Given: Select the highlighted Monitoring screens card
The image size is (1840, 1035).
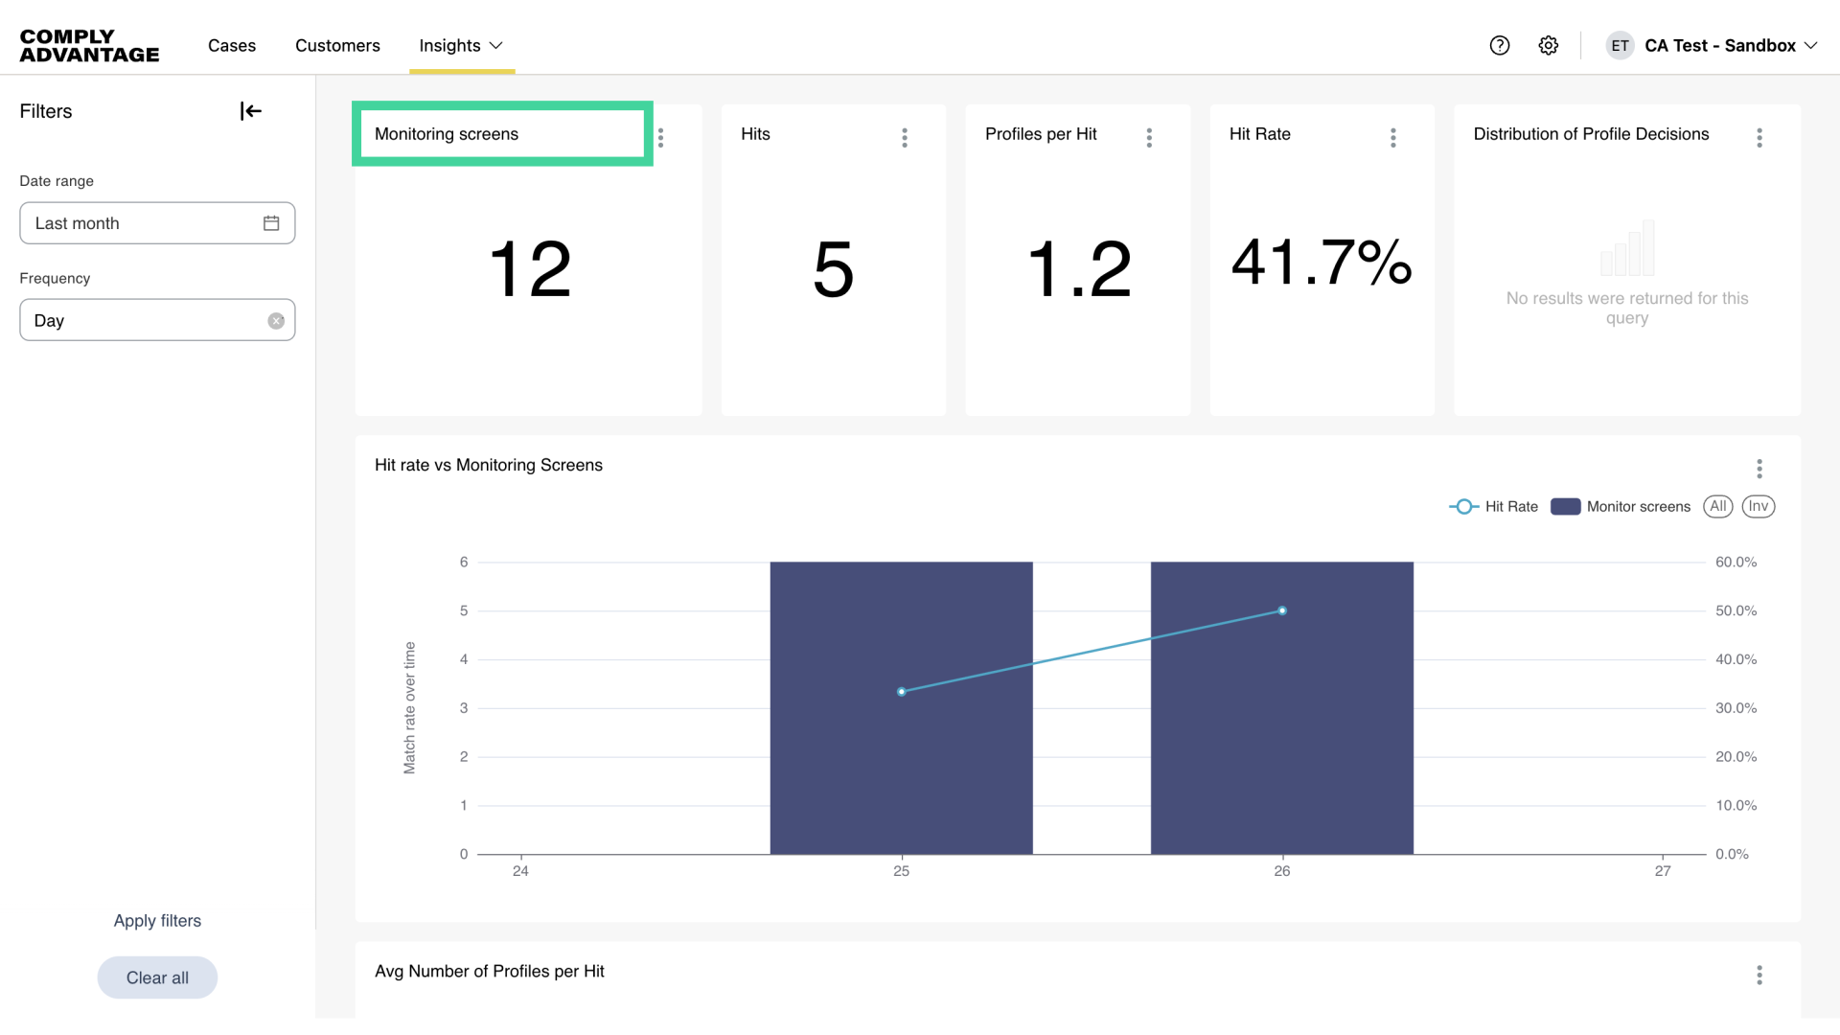Looking at the screenshot, I should pyautogui.click(x=502, y=134).
